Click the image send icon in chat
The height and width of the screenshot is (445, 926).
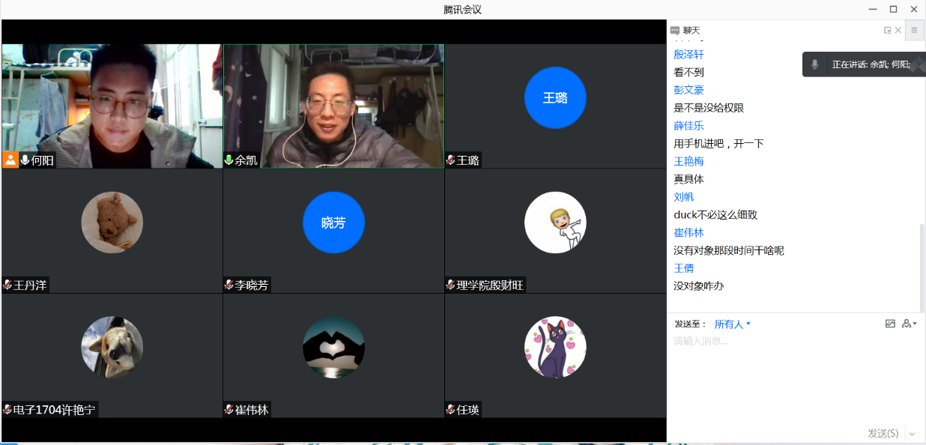[890, 324]
